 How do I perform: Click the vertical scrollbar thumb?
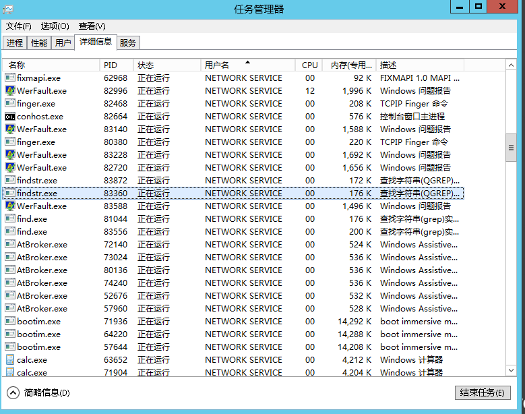point(511,148)
